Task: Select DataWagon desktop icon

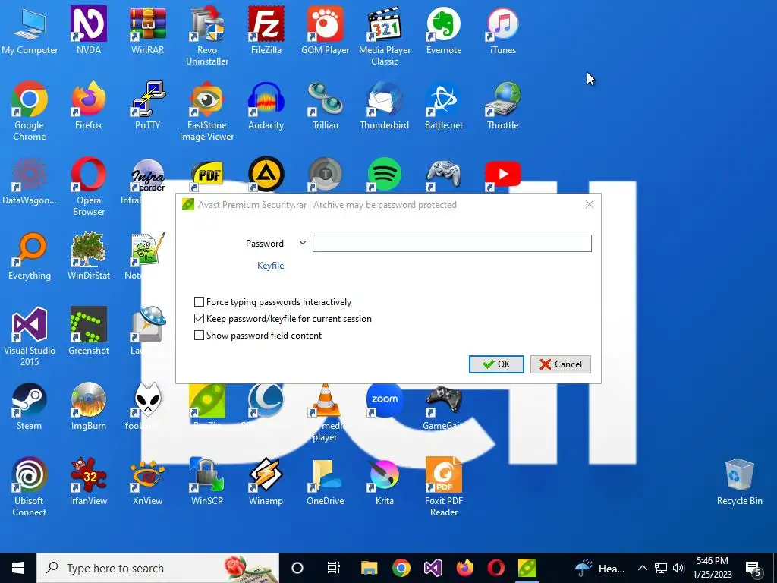Action: 30,181
